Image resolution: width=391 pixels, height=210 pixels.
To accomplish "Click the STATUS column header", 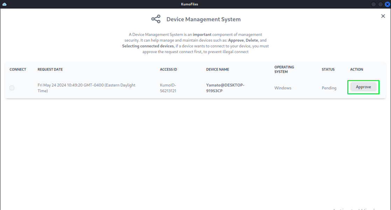I will click(328, 70).
